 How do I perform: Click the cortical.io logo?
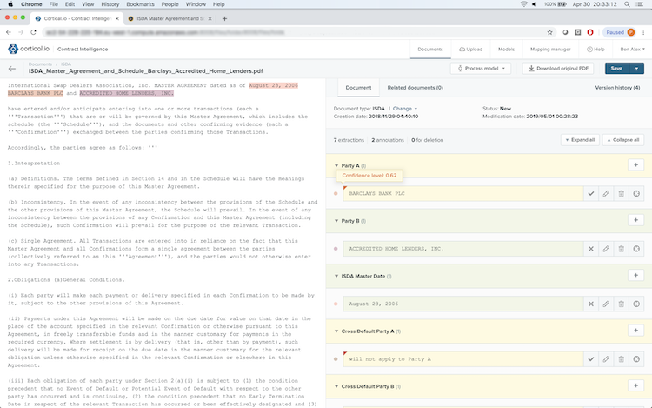(x=29, y=49)
